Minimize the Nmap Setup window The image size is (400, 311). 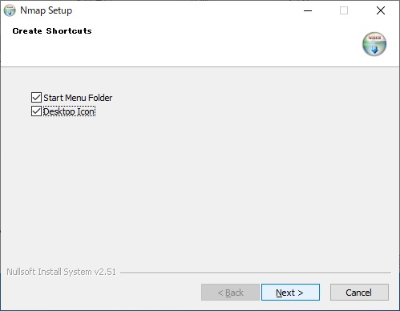[x=308, y=10]
